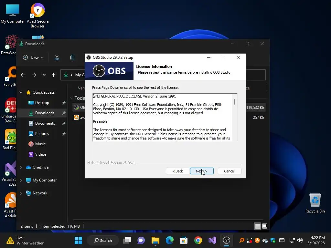
Task: Select Desktop in Quick access
Action: [x=42, y=103]
